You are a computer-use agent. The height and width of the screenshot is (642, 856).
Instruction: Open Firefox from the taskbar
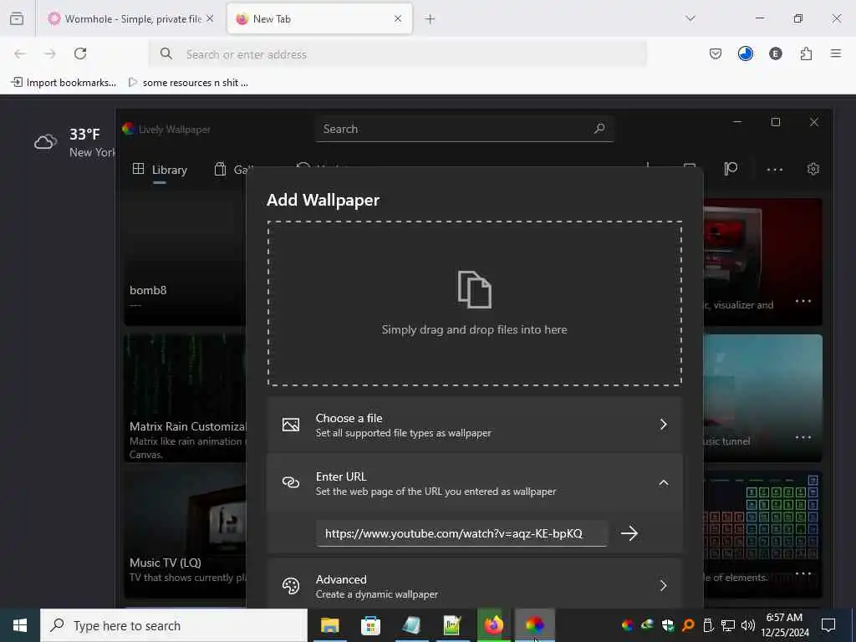coord(493,625)
